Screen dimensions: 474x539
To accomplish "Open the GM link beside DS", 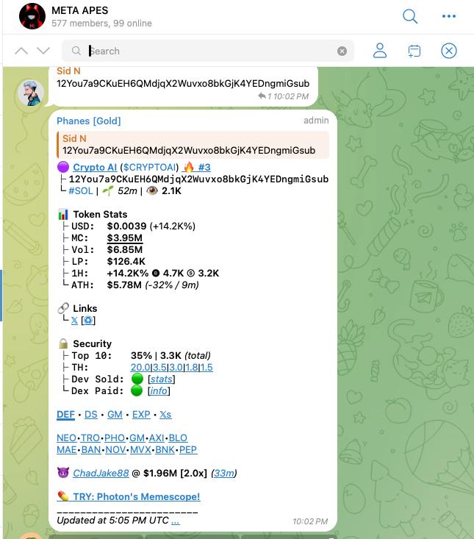I will (x=115, y=415).
